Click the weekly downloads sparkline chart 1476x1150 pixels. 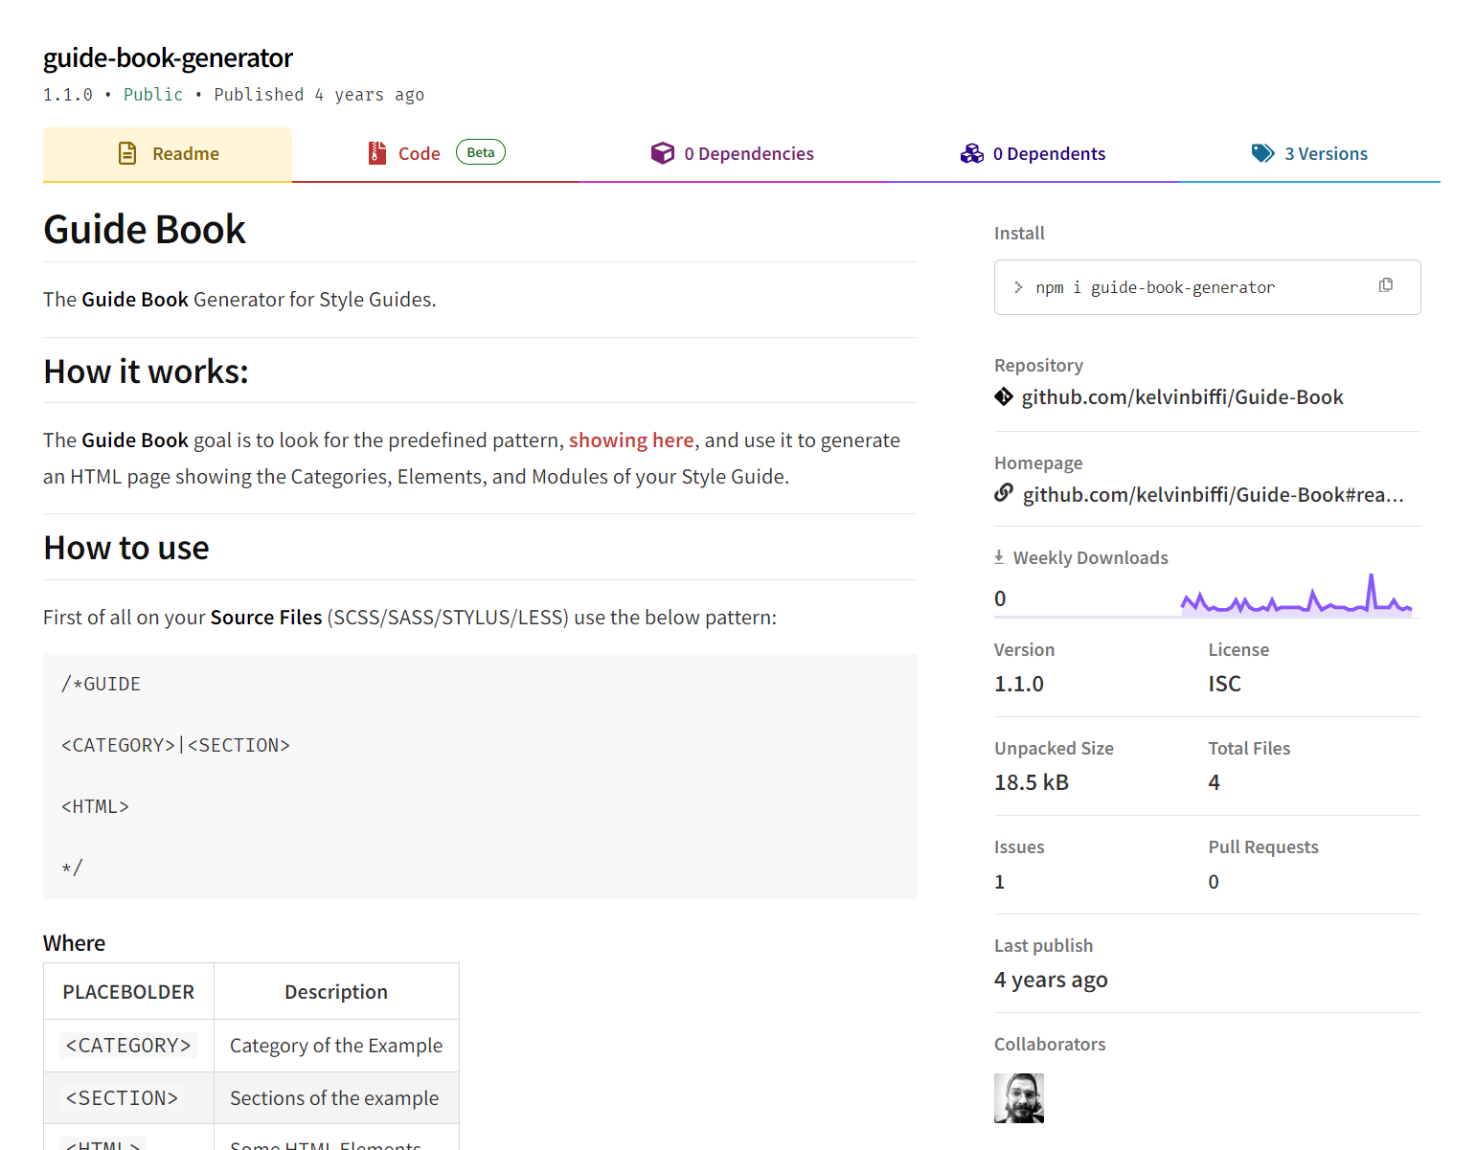tap(1295, 596)
